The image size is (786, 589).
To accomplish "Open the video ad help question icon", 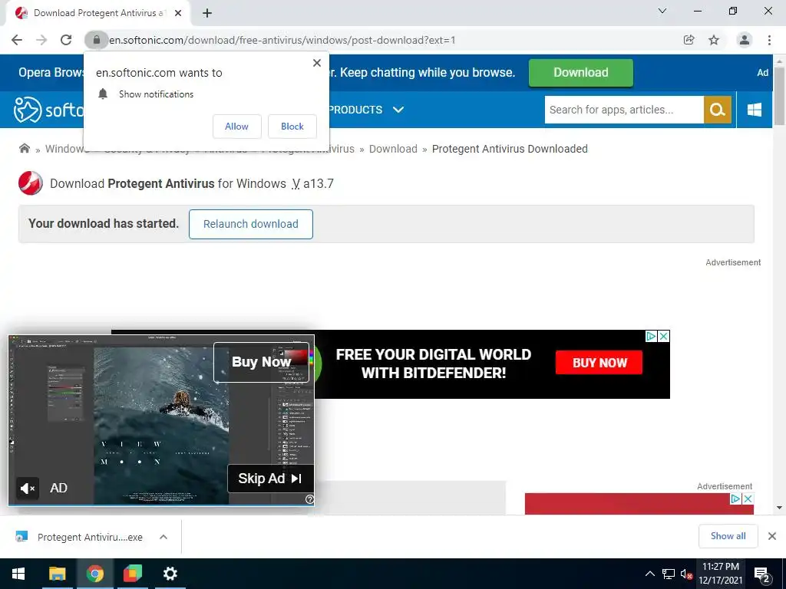I will [x=310, y=499].
